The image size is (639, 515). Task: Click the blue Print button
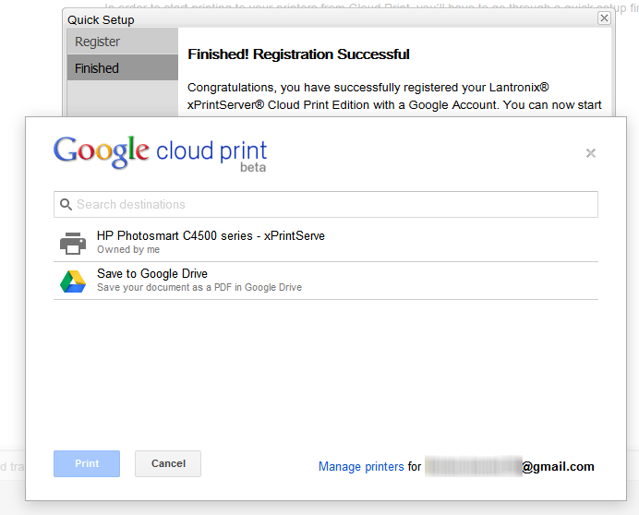pos(87,463)
